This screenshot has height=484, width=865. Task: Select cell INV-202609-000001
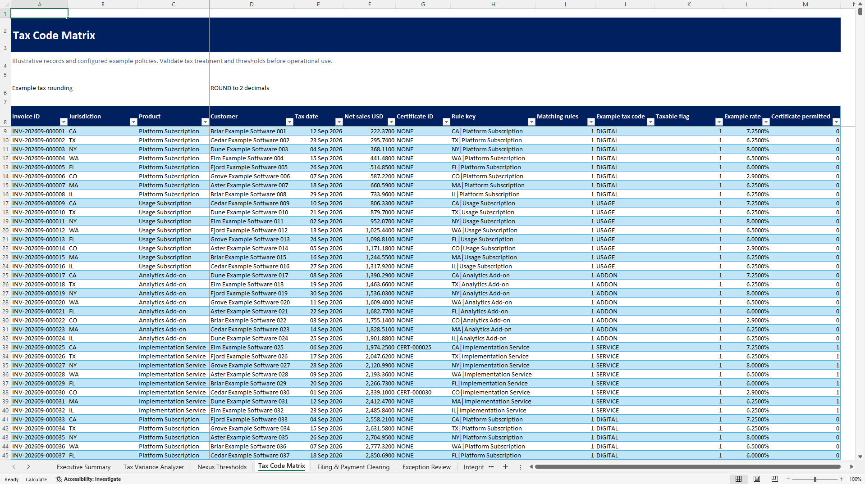point(39,131)
